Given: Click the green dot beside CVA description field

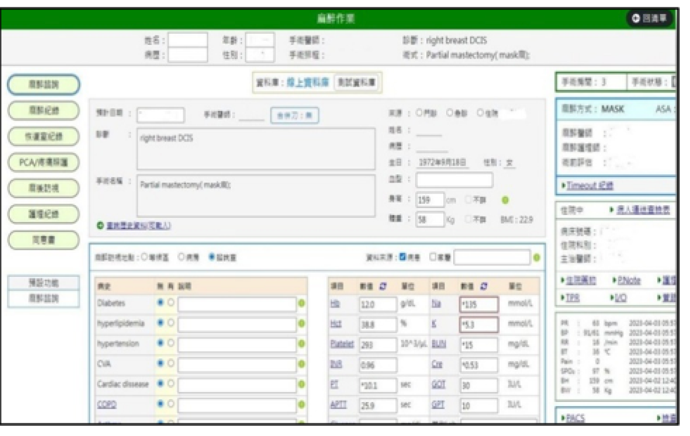Looking at the screenshot, I should click(301, 364).
